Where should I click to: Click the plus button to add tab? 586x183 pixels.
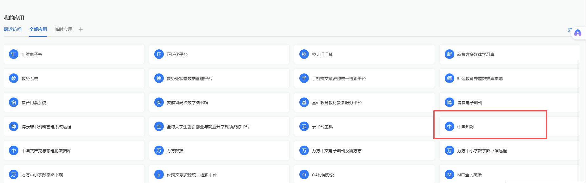(81, 29)
